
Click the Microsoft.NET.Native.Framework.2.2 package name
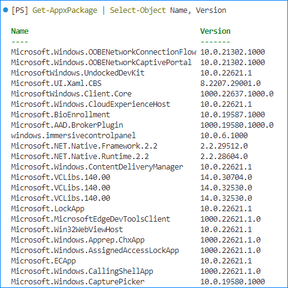84,146
